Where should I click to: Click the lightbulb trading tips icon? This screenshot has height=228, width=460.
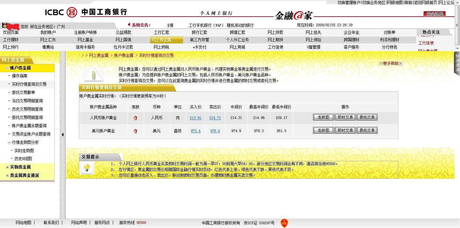tap(87, 168)
